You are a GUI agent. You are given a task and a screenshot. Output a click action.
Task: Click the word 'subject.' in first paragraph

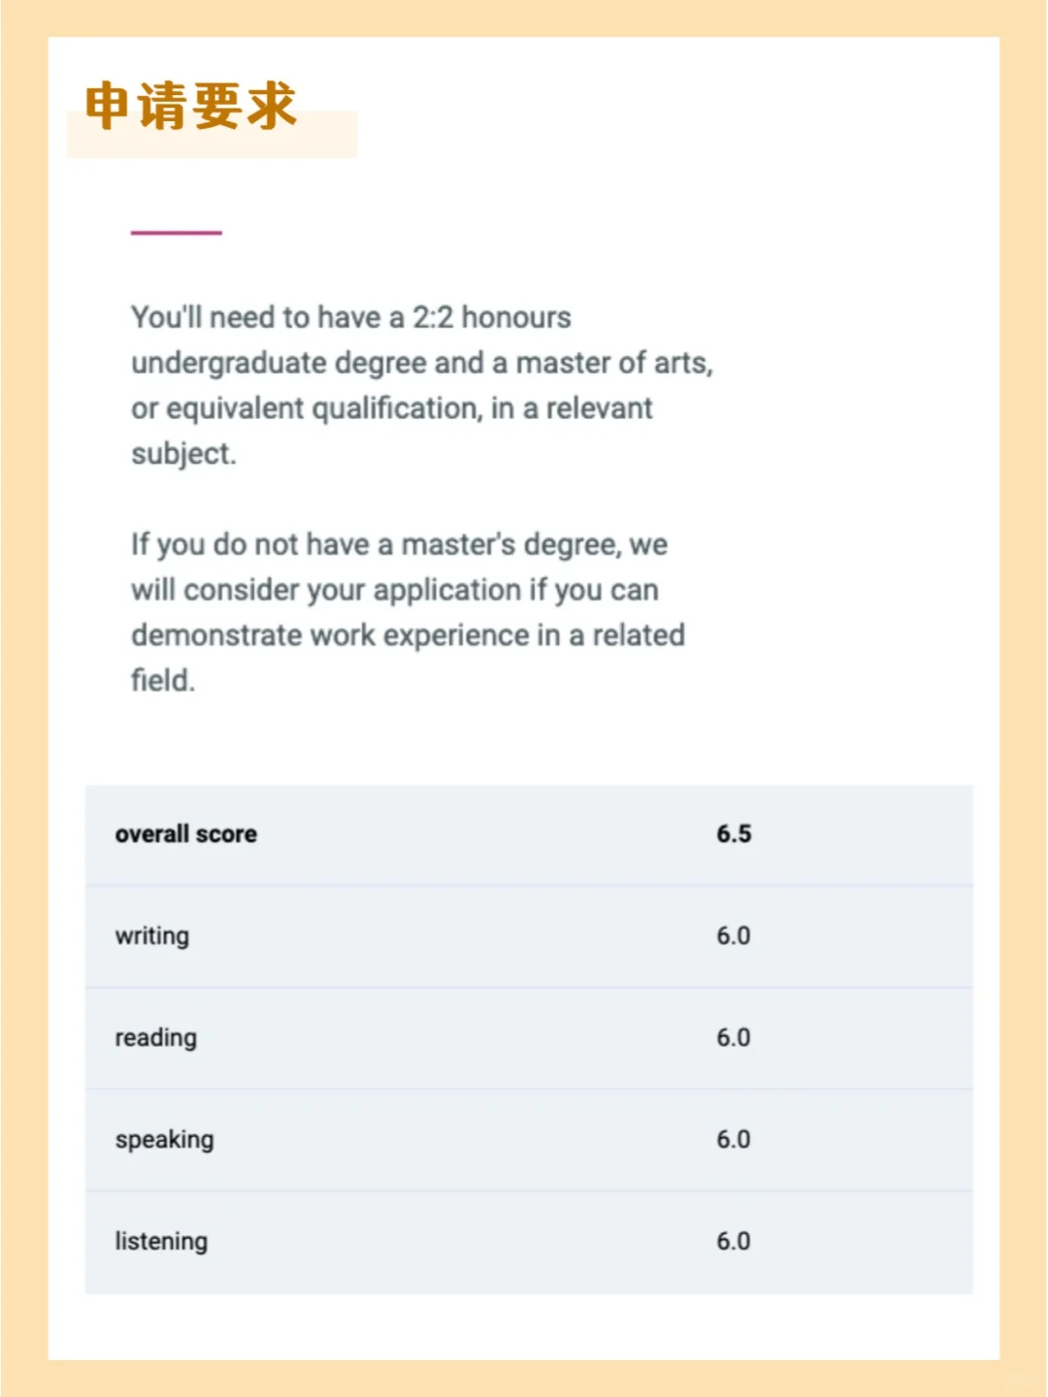[184, 454]
